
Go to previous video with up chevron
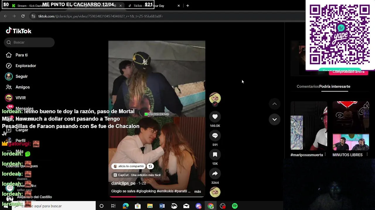point(275,104)
